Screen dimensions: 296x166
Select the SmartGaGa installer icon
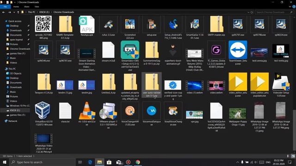[195, 24]
